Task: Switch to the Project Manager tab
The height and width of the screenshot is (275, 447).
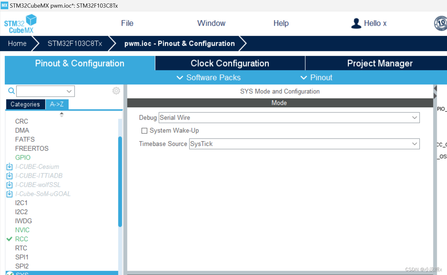Action: 380,63
